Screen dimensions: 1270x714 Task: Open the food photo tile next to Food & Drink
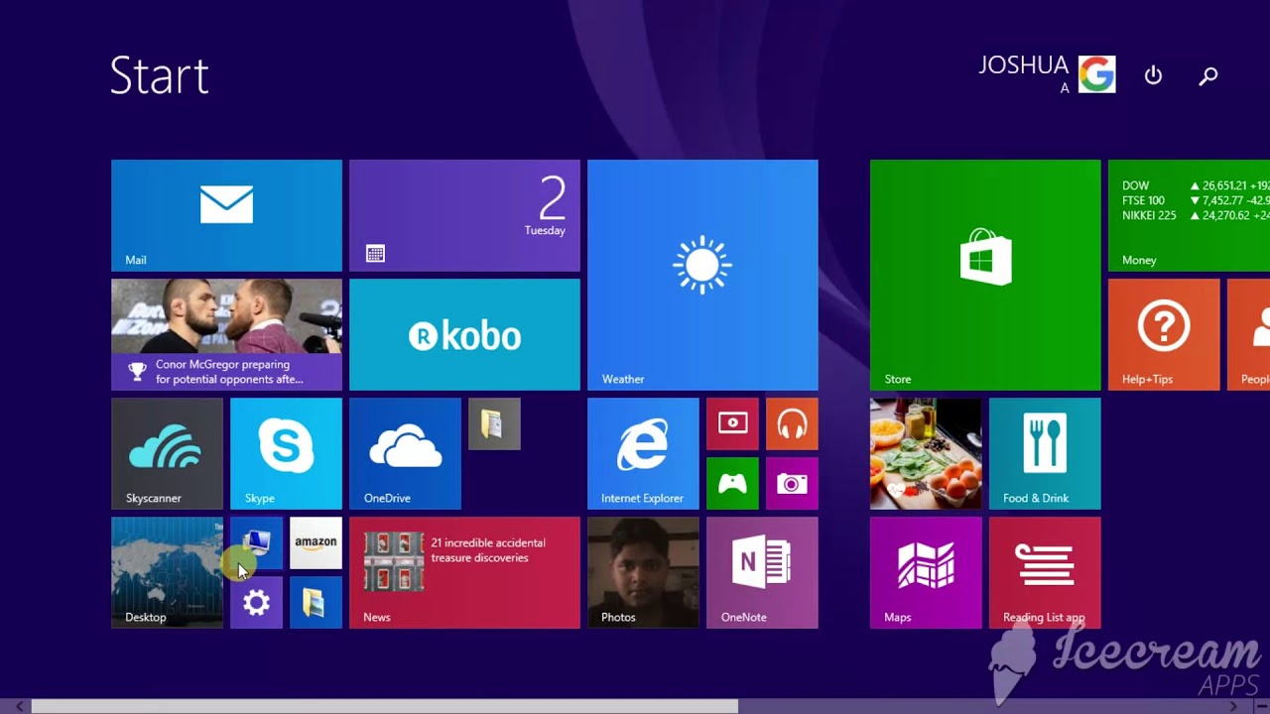click(x=926, y=453)
